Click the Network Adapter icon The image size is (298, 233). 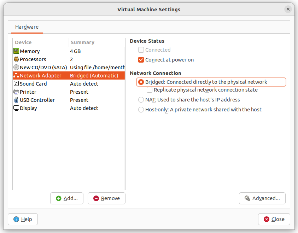16,75
